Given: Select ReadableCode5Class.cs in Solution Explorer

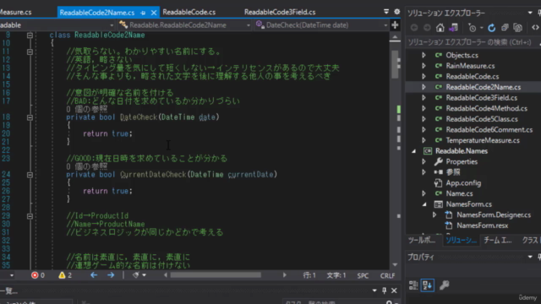Looking at the screenshot, I should point(482,119).
